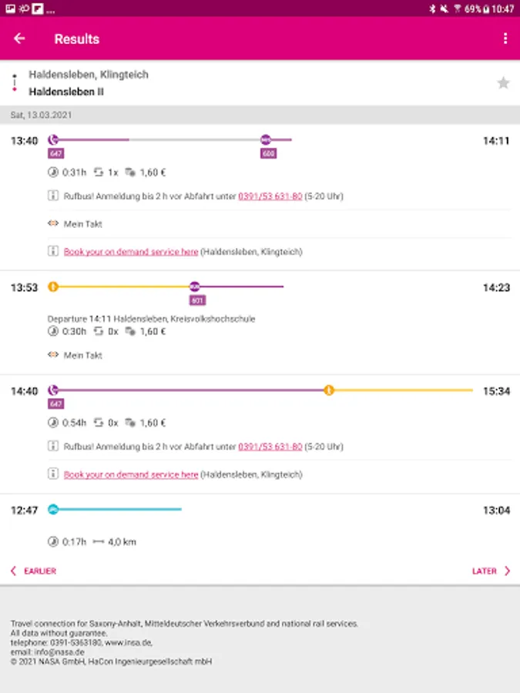
Task: Select the Haldensleben, Klingteich origin field
Action: [89, 75]
